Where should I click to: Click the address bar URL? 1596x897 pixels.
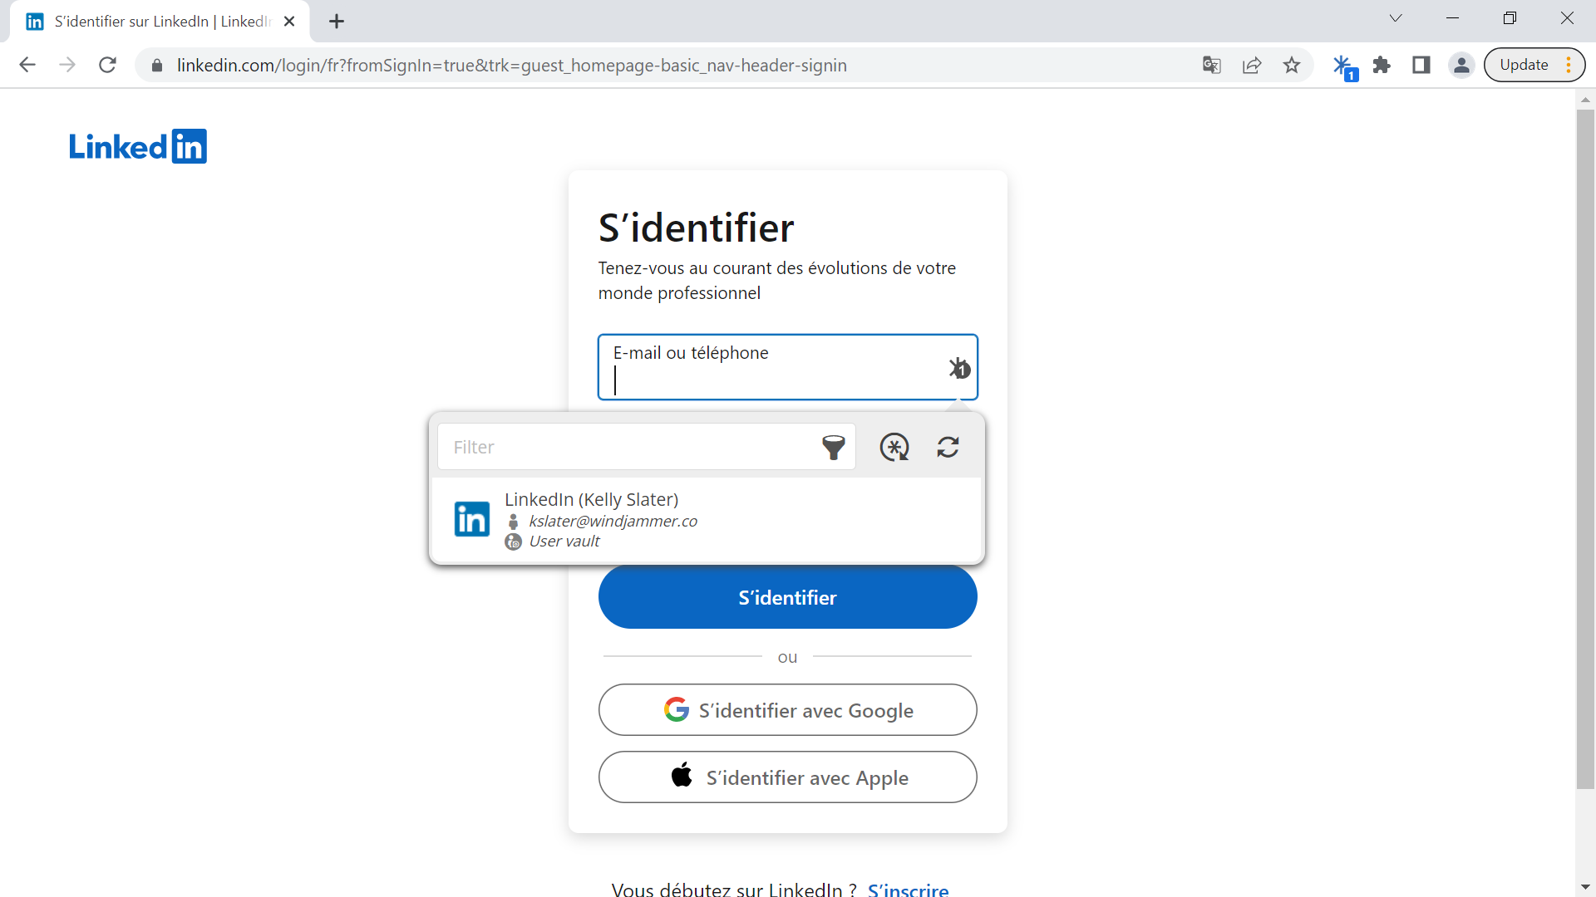[x=511, y=66]
